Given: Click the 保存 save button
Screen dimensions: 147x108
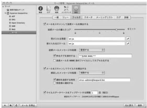Looking at the screenshot, I should pyautogui.click(x=140, y=105).
